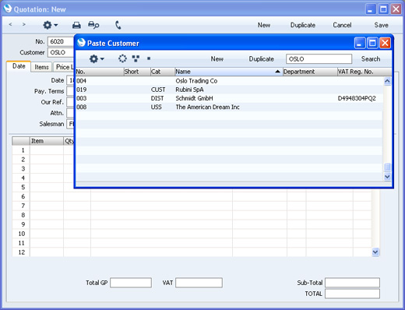Save the new quotation

pos(381,25)
